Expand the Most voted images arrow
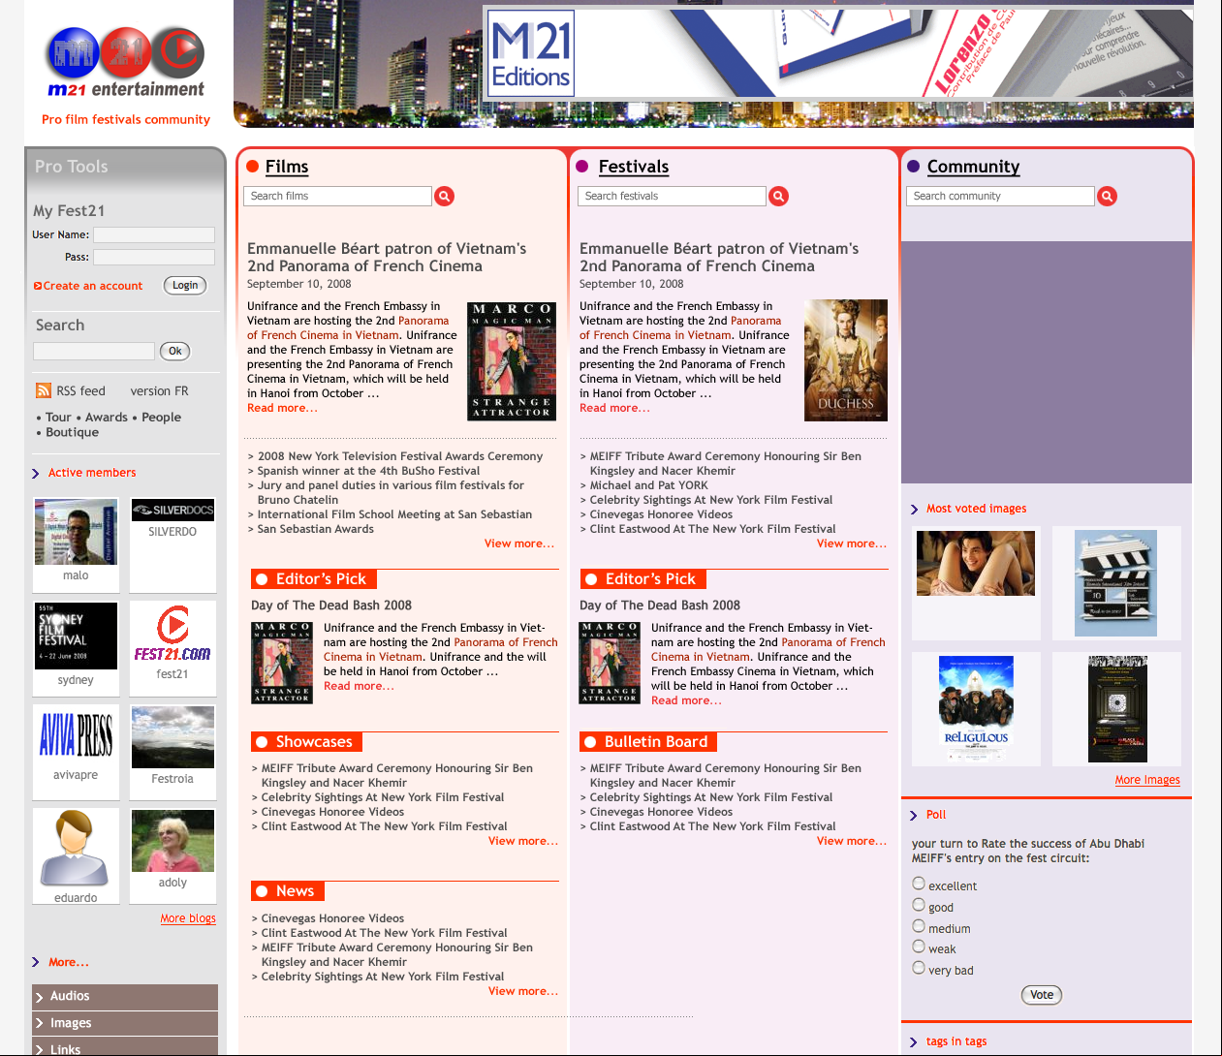 click(914, 510)
